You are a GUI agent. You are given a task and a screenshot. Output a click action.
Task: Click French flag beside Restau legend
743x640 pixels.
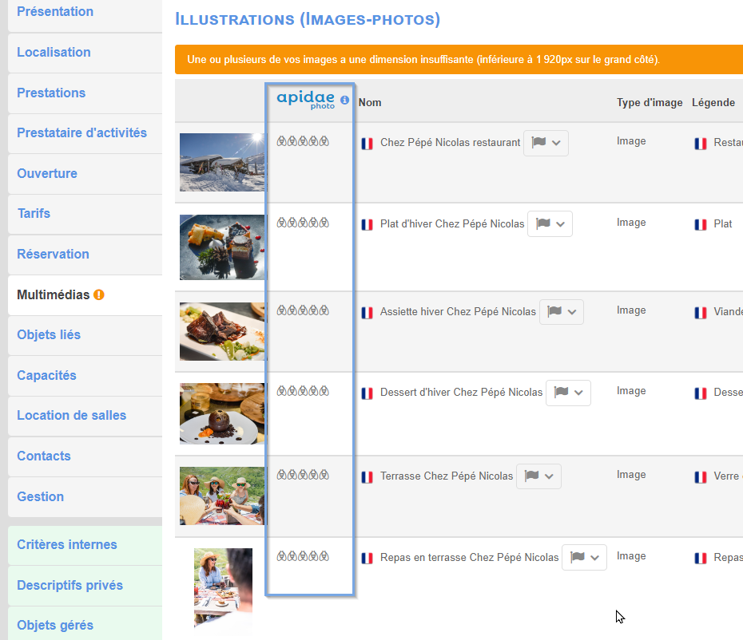701,144
